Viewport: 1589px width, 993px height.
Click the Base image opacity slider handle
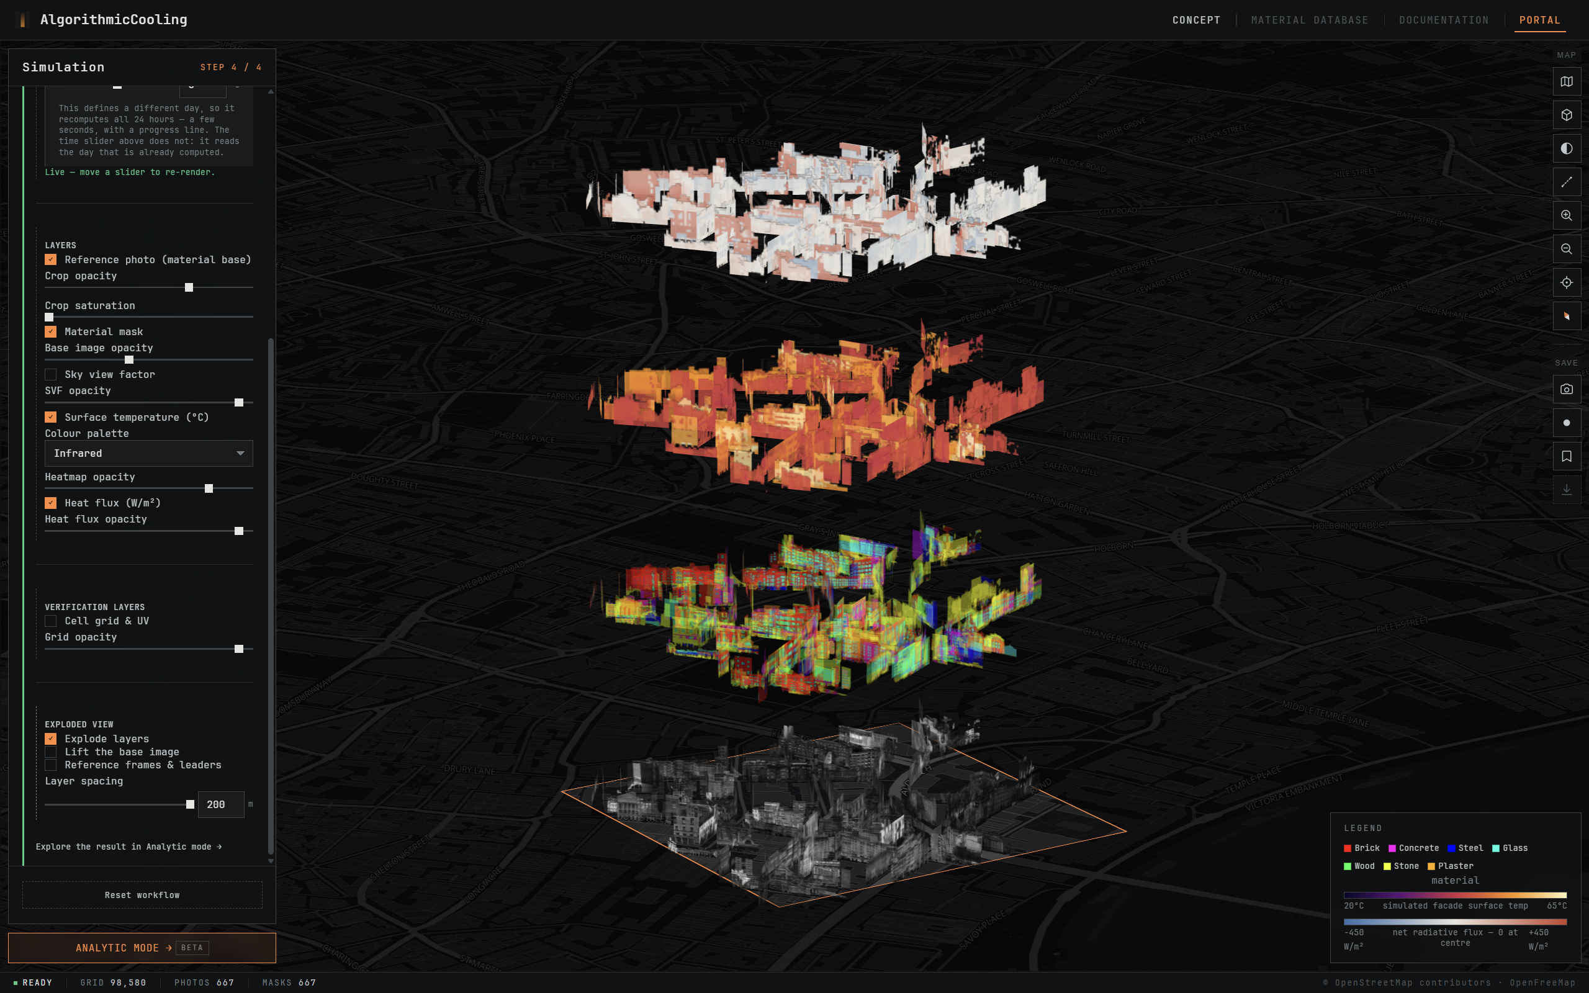129,360
